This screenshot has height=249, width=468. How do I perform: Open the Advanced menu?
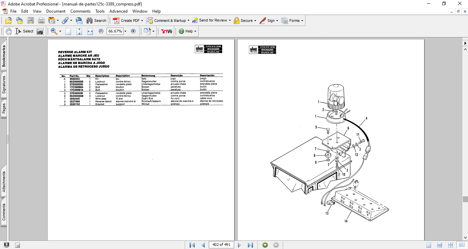[118, 11]
